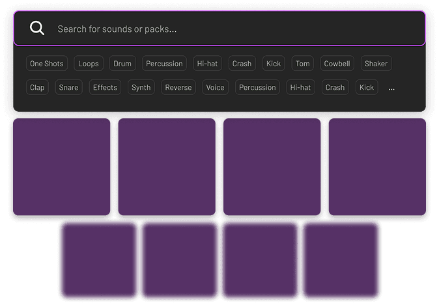Viewport: 439px width, 303px height.
Task: Enable the Drum filter chip
Action: coord(122,64)
